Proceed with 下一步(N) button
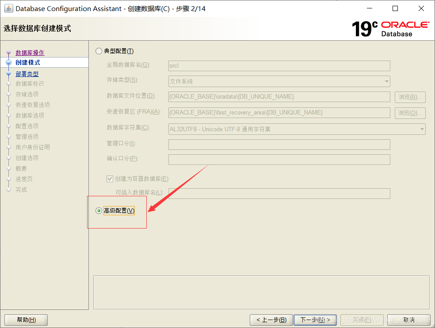Screen dimensions: 435x328 pyautogui.click(x=315, y=320)
